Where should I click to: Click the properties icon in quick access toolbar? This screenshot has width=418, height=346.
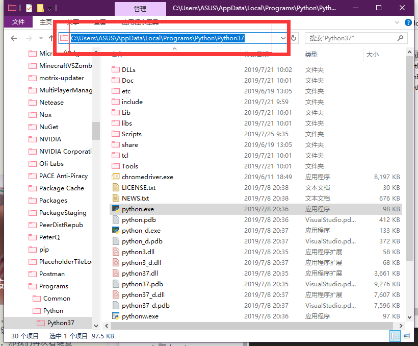click(x=29, y=8)
